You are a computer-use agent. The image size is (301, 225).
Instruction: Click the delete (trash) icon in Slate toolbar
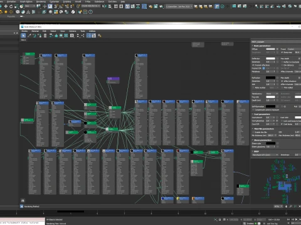click(x=45, y=36)
